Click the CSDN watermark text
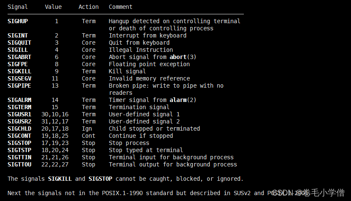Viewport: 351px width, 201px height. pos(308,193)
